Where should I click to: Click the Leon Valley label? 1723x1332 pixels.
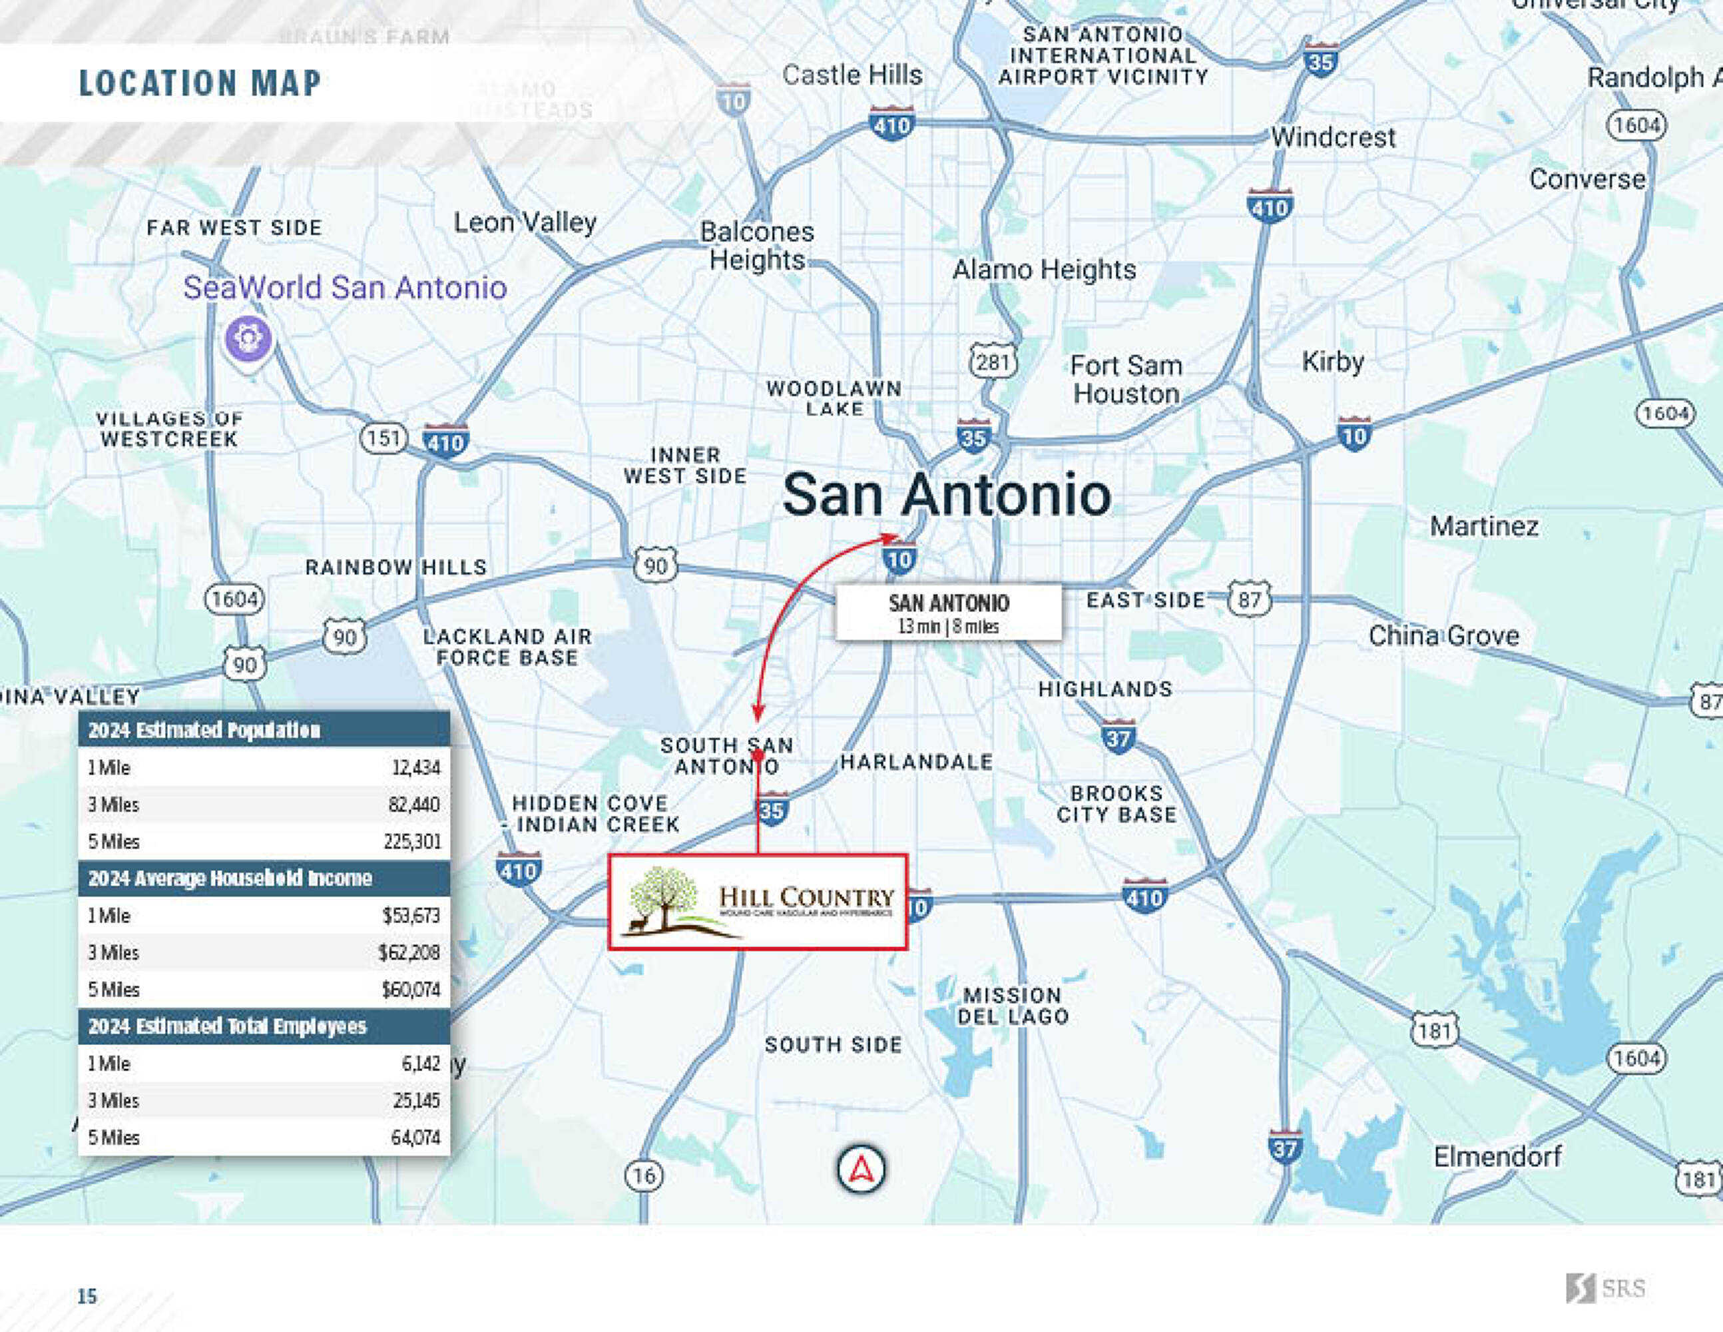[x=525, y=222]
